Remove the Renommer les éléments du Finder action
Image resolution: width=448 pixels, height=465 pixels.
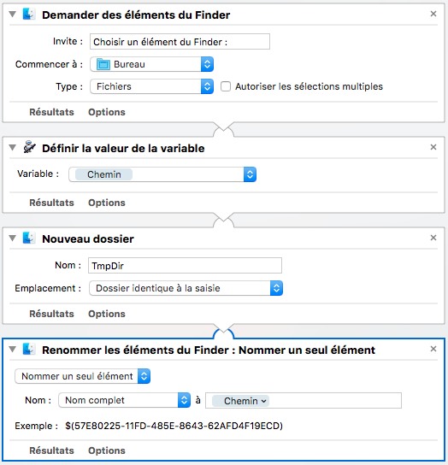(433, 349)
